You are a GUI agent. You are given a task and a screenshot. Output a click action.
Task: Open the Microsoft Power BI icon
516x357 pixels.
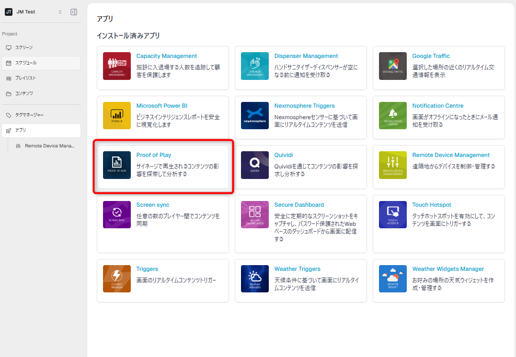point(117,116)
